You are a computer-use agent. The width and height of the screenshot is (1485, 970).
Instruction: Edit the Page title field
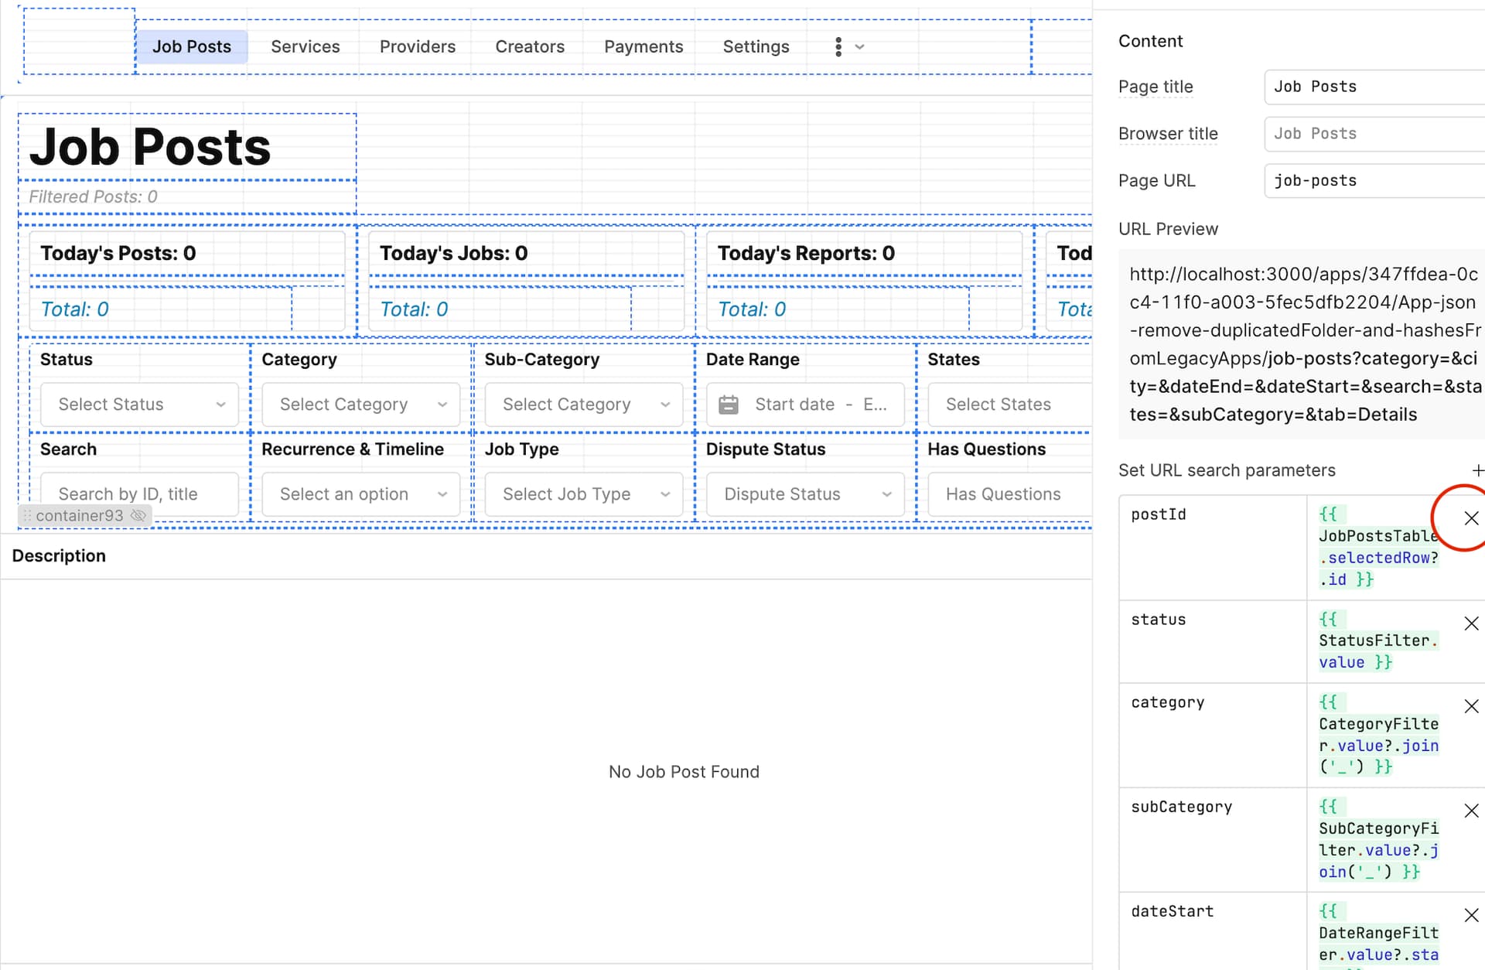click(x=1373, y=87)
